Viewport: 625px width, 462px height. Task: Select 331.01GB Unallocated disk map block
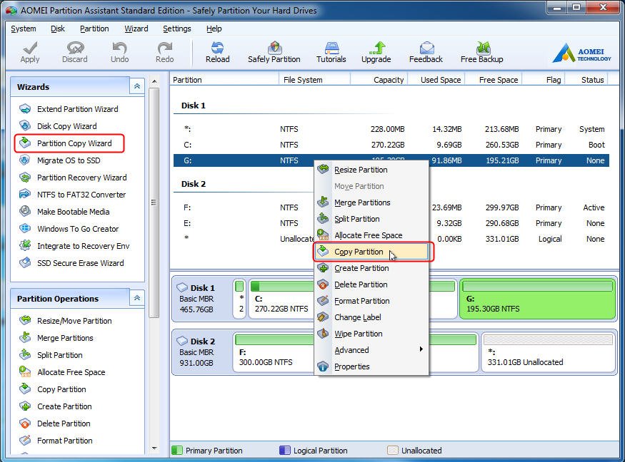coord(549,353)
